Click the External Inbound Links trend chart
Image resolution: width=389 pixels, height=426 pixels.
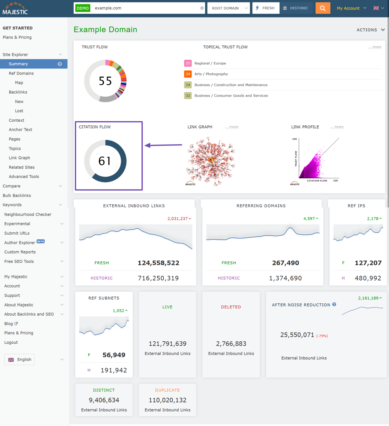pos(136,237)
